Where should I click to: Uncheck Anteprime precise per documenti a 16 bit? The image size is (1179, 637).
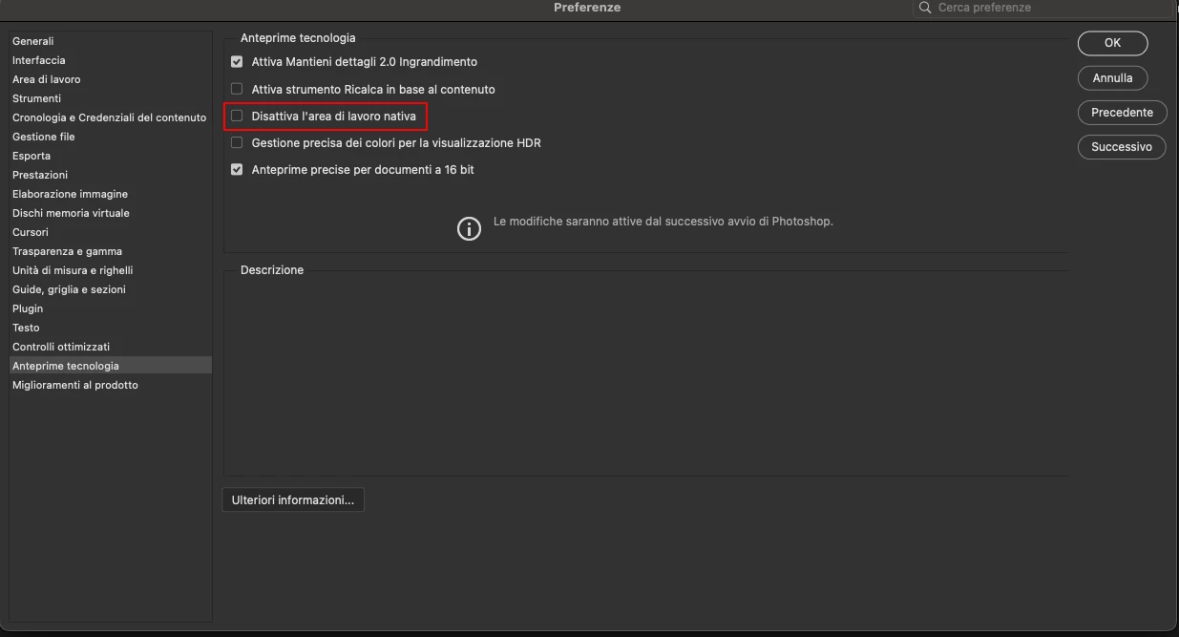point(237,170)
